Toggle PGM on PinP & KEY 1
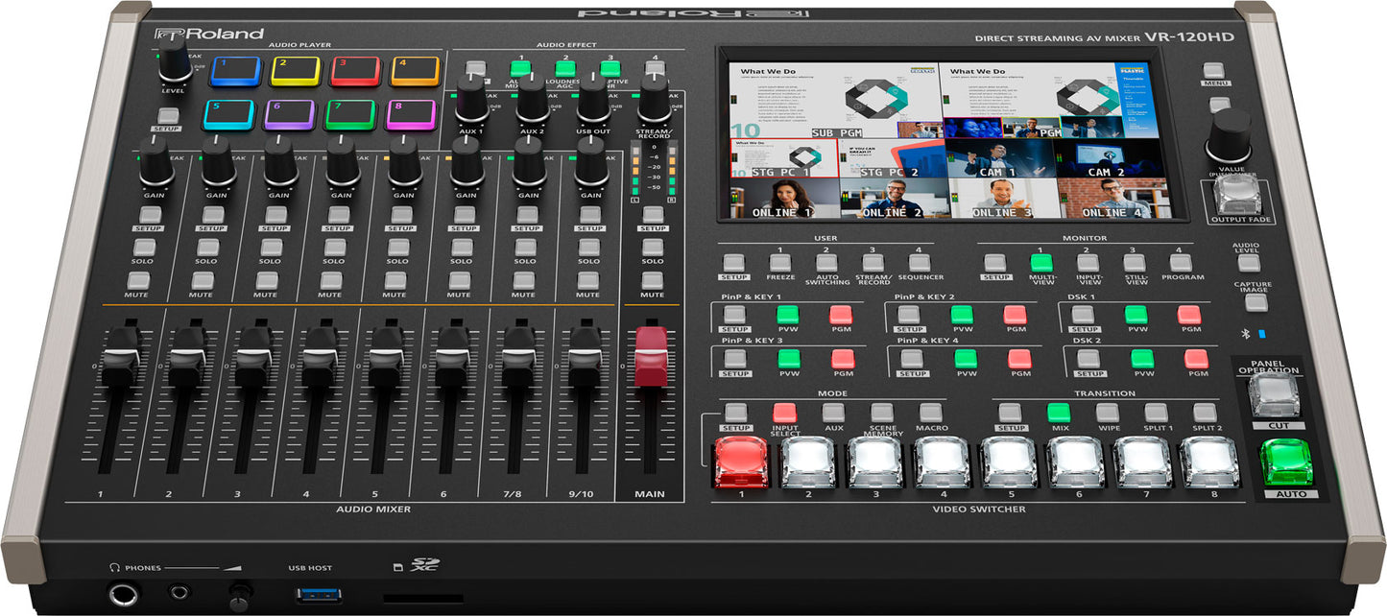The height and width of the screenshot is (616, 1387). pyautogui.click(x=841, y=315)
